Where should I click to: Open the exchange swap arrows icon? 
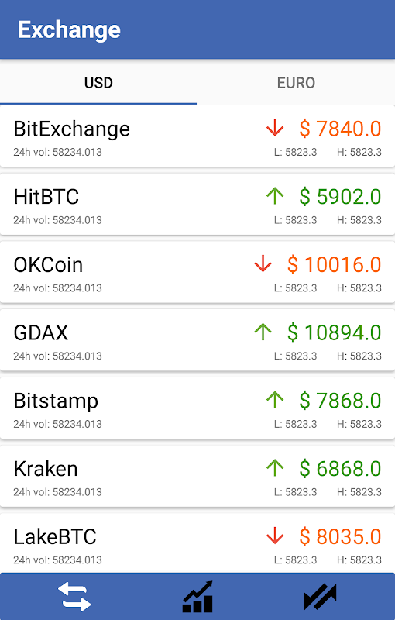click(74, 596)
